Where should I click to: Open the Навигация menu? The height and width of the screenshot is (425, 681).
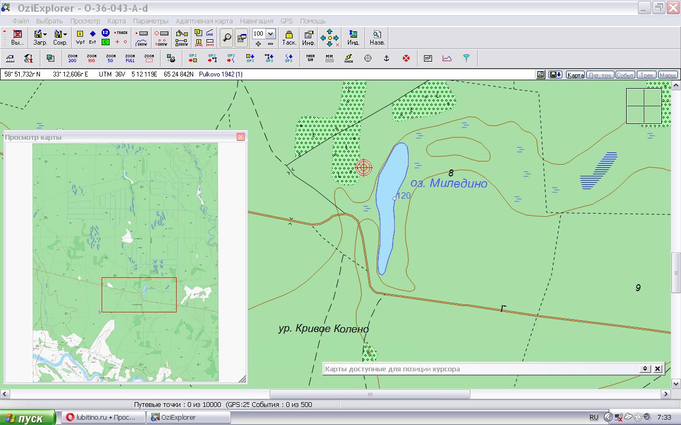[256, 21]
